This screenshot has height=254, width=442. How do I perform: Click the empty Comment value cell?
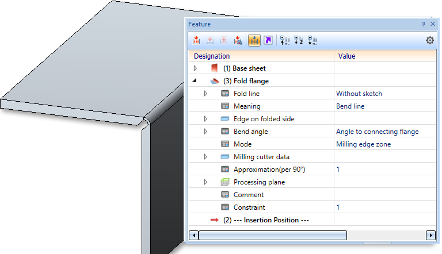click(x=385, y=195)
